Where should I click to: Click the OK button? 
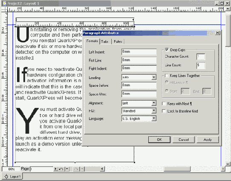tap(159, 140)
